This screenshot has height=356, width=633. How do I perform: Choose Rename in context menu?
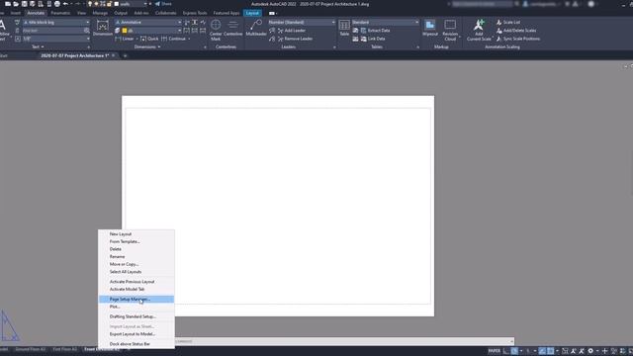(x=136, y=257)
